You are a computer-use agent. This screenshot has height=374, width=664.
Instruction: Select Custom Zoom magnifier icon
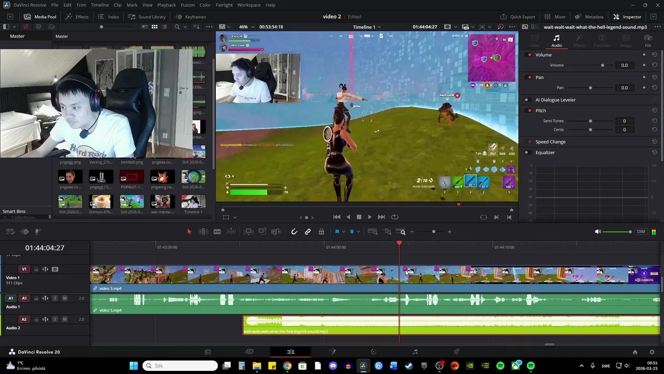[x=400, y=232]
